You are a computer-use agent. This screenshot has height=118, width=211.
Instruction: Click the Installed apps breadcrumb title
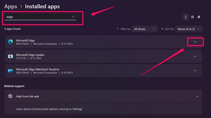(x=42, y=6)
